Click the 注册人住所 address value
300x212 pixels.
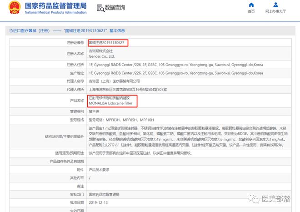[x=176, y=65]
